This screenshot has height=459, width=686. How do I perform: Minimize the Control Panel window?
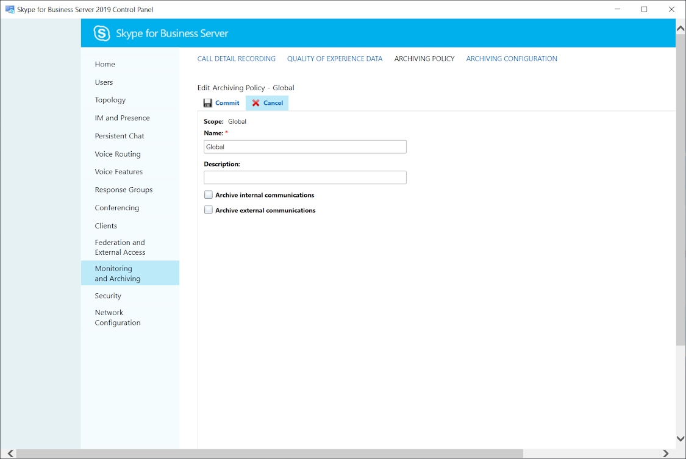coord(617,9)
